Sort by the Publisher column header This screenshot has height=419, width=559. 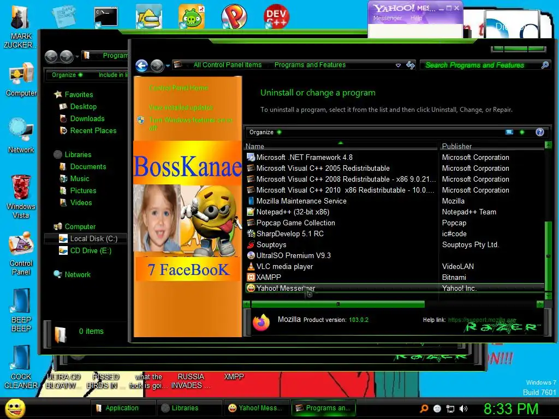coord(492,146)
